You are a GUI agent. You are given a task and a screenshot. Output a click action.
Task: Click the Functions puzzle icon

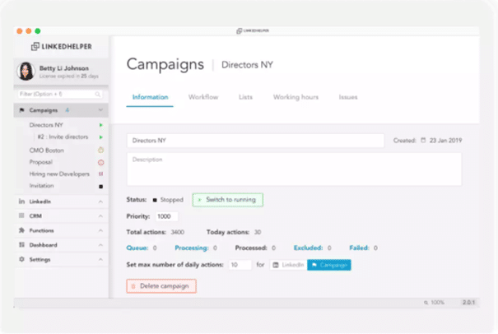(21, 230)
